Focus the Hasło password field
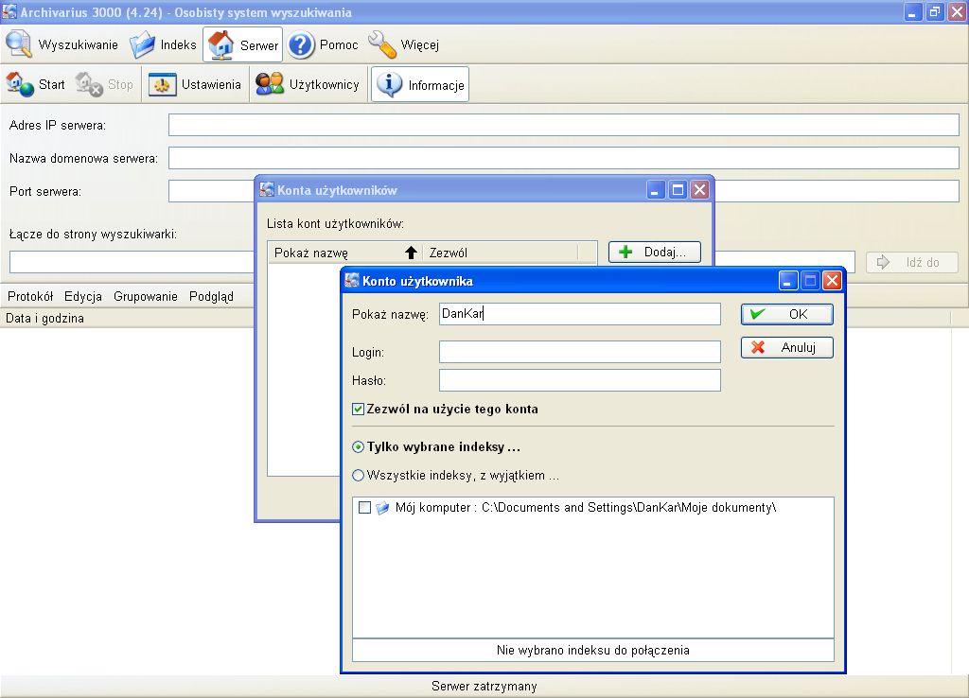This screenshot has width=969, height=698. [x=580, y=380]
